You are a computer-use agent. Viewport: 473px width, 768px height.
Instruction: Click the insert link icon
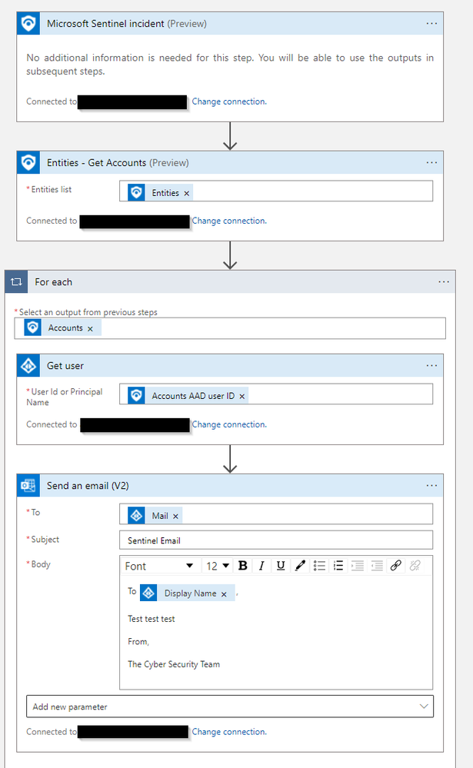click(x=396, y=566)
